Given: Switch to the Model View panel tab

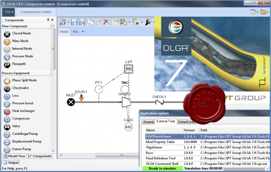Looking at the screenshot, I should (x=14, y=156).
